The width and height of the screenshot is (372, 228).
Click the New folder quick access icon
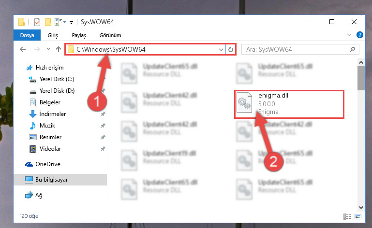pyautogui.click(x=48, y=22)
